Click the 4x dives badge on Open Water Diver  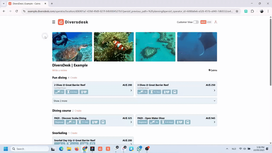tap(154, 122)
